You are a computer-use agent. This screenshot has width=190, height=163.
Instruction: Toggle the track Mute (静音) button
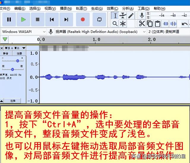[x=6, y=54]
